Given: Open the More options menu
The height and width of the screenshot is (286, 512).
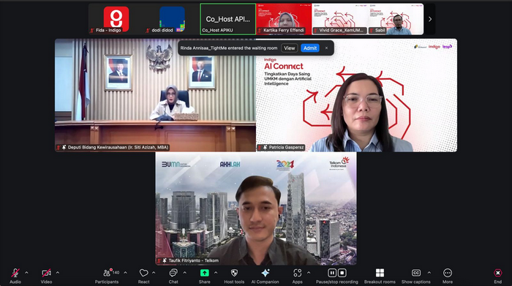Looking at the screenshot, I should coord(448,276).
